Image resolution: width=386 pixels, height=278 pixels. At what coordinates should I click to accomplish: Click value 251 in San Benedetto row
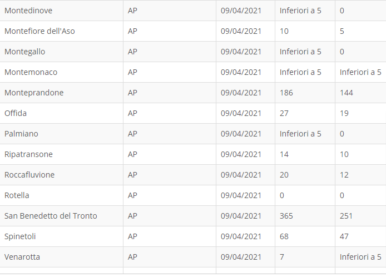[346, 216]
